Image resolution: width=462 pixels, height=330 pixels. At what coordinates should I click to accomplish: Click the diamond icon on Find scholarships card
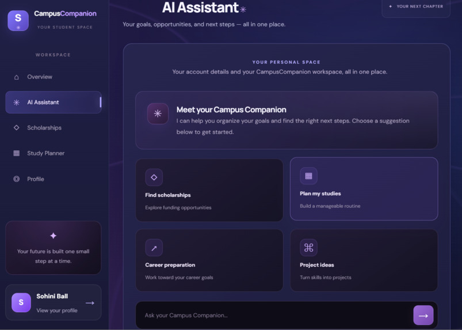pos(154,177)
